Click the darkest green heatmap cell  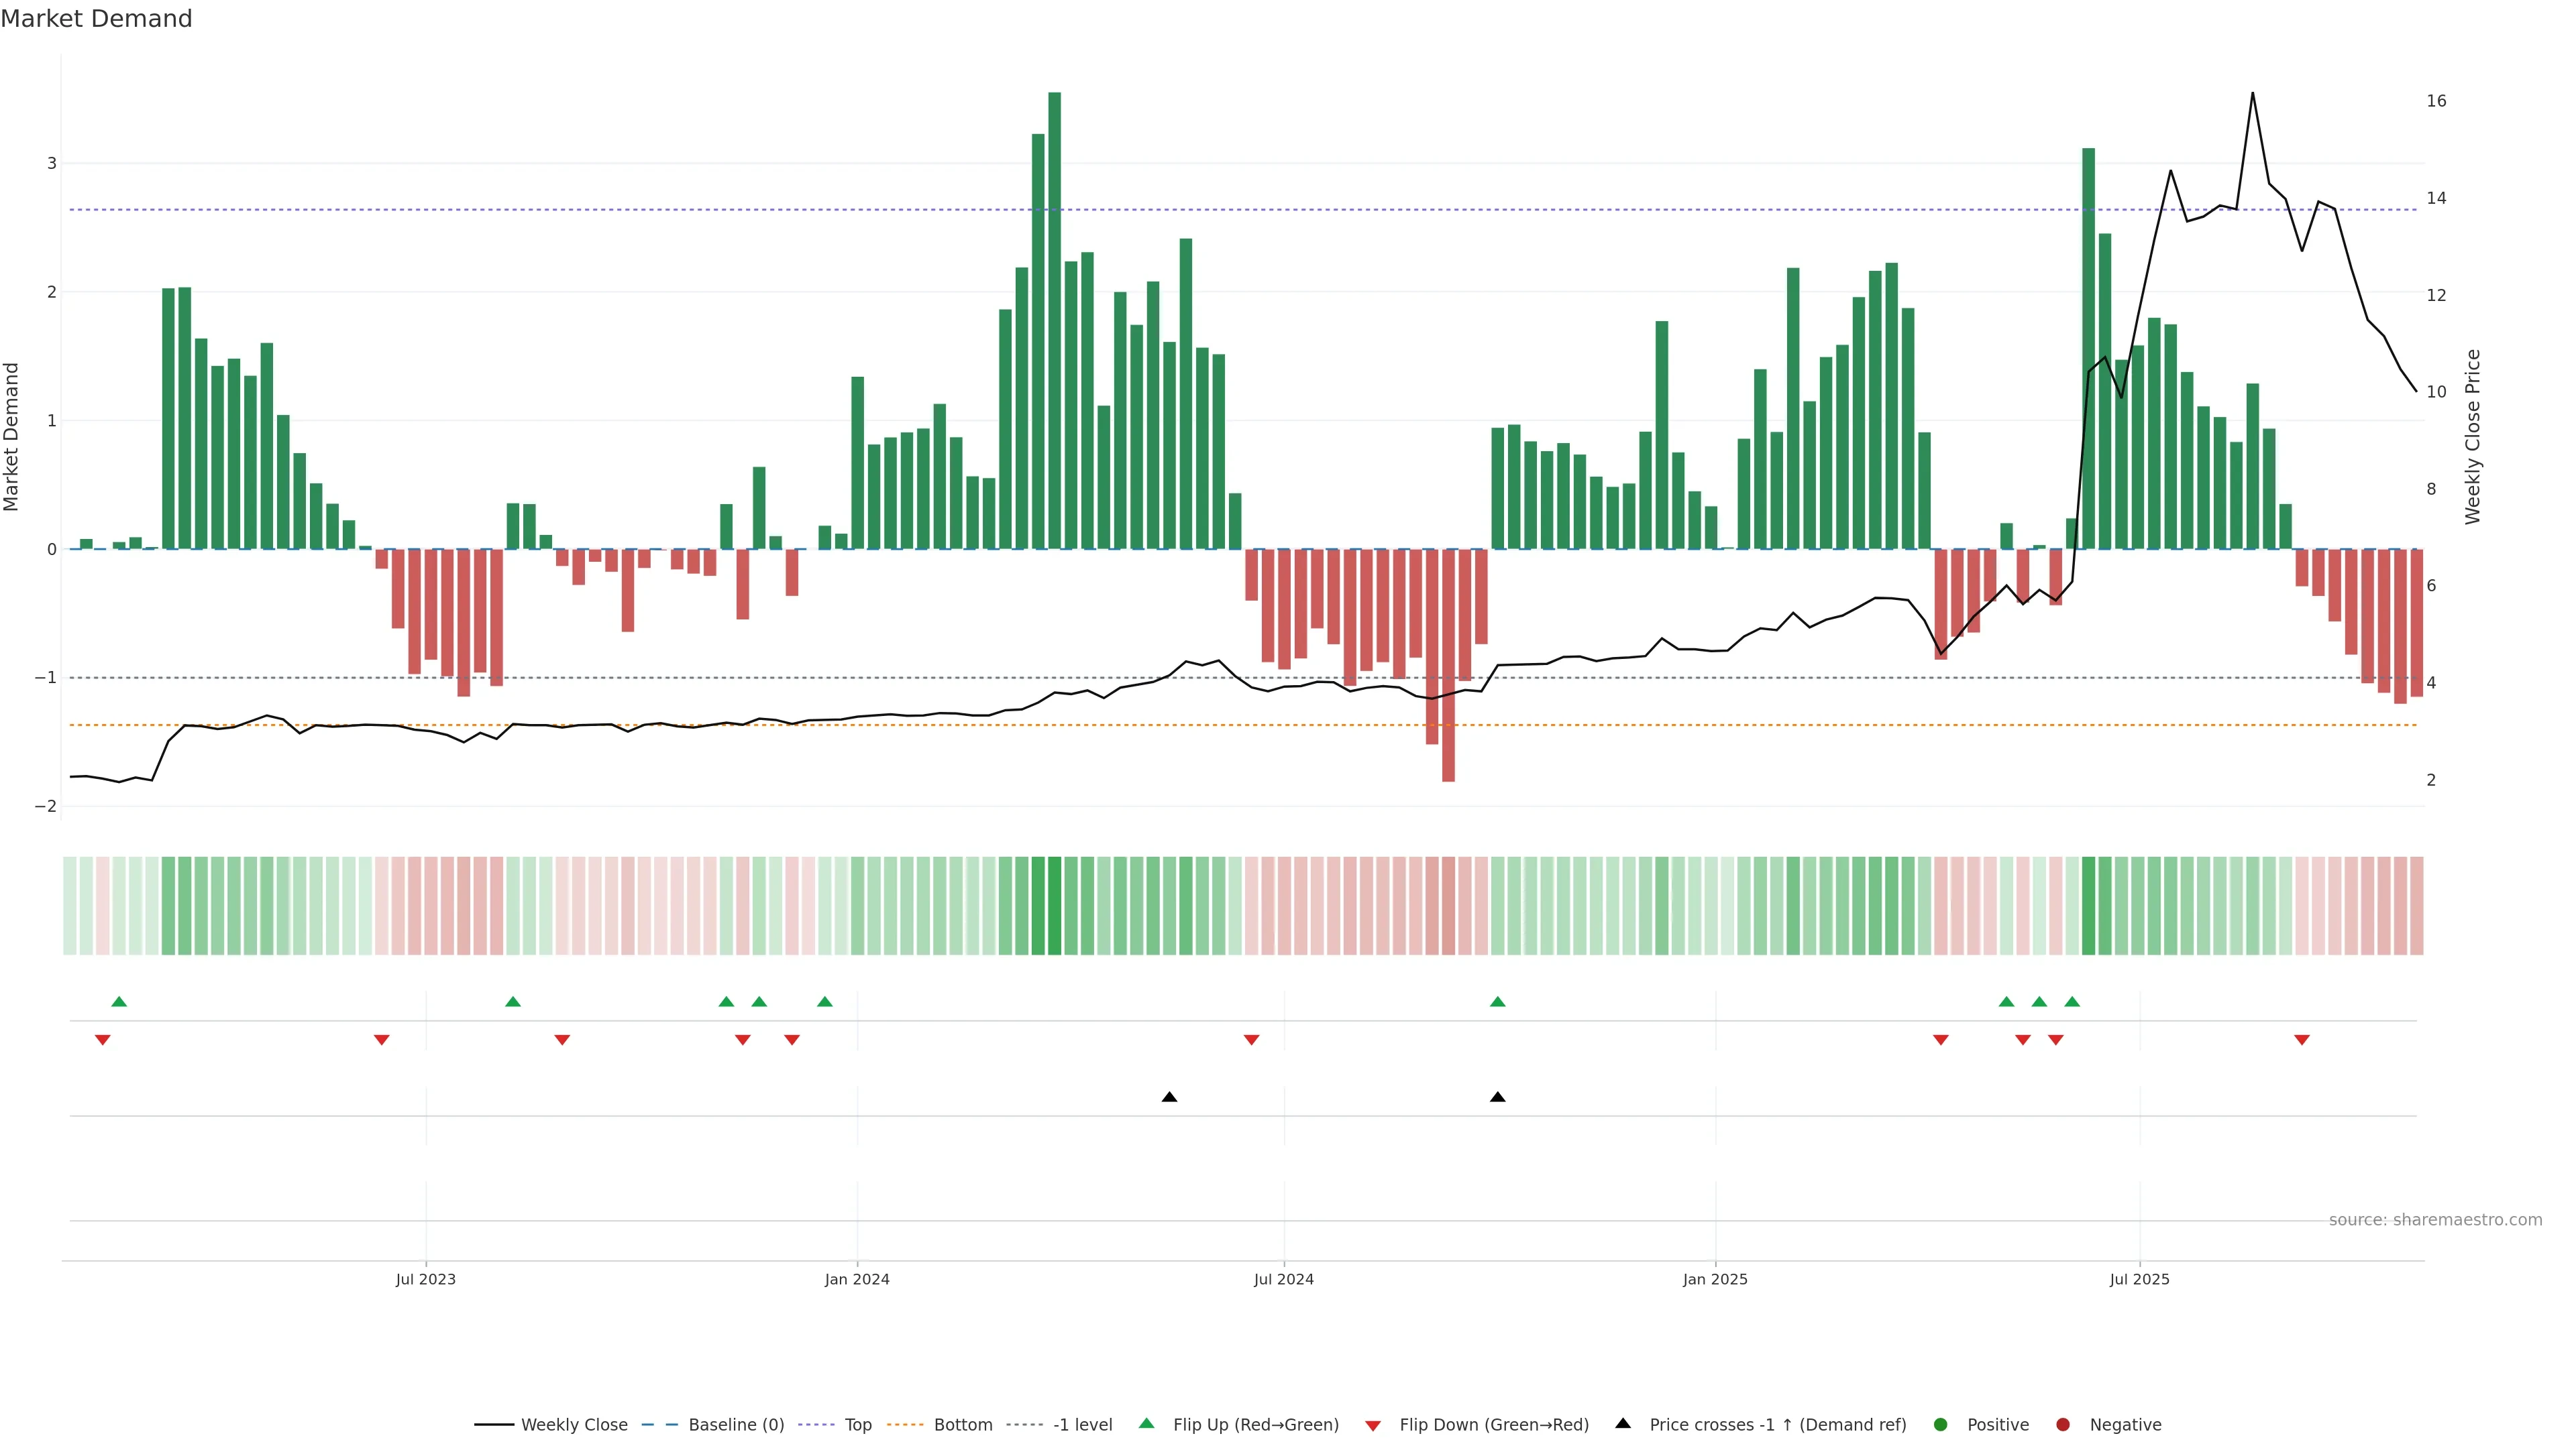point(1054,906)
